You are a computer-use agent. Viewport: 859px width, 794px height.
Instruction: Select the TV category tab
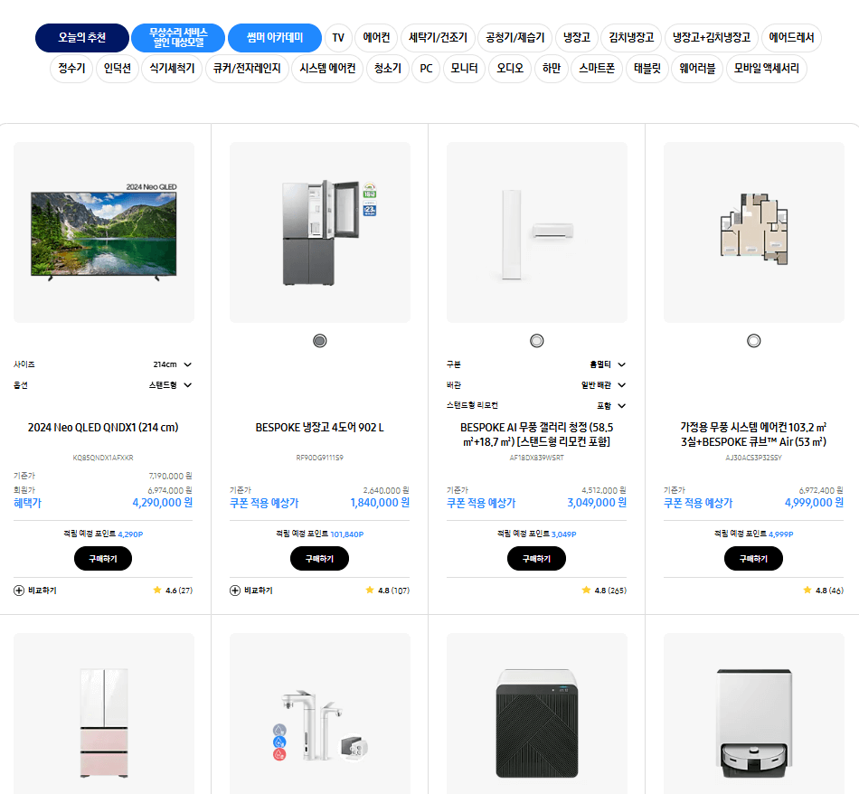338,38
